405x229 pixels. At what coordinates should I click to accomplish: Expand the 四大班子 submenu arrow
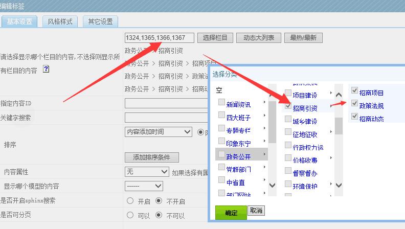coord(264,116)
